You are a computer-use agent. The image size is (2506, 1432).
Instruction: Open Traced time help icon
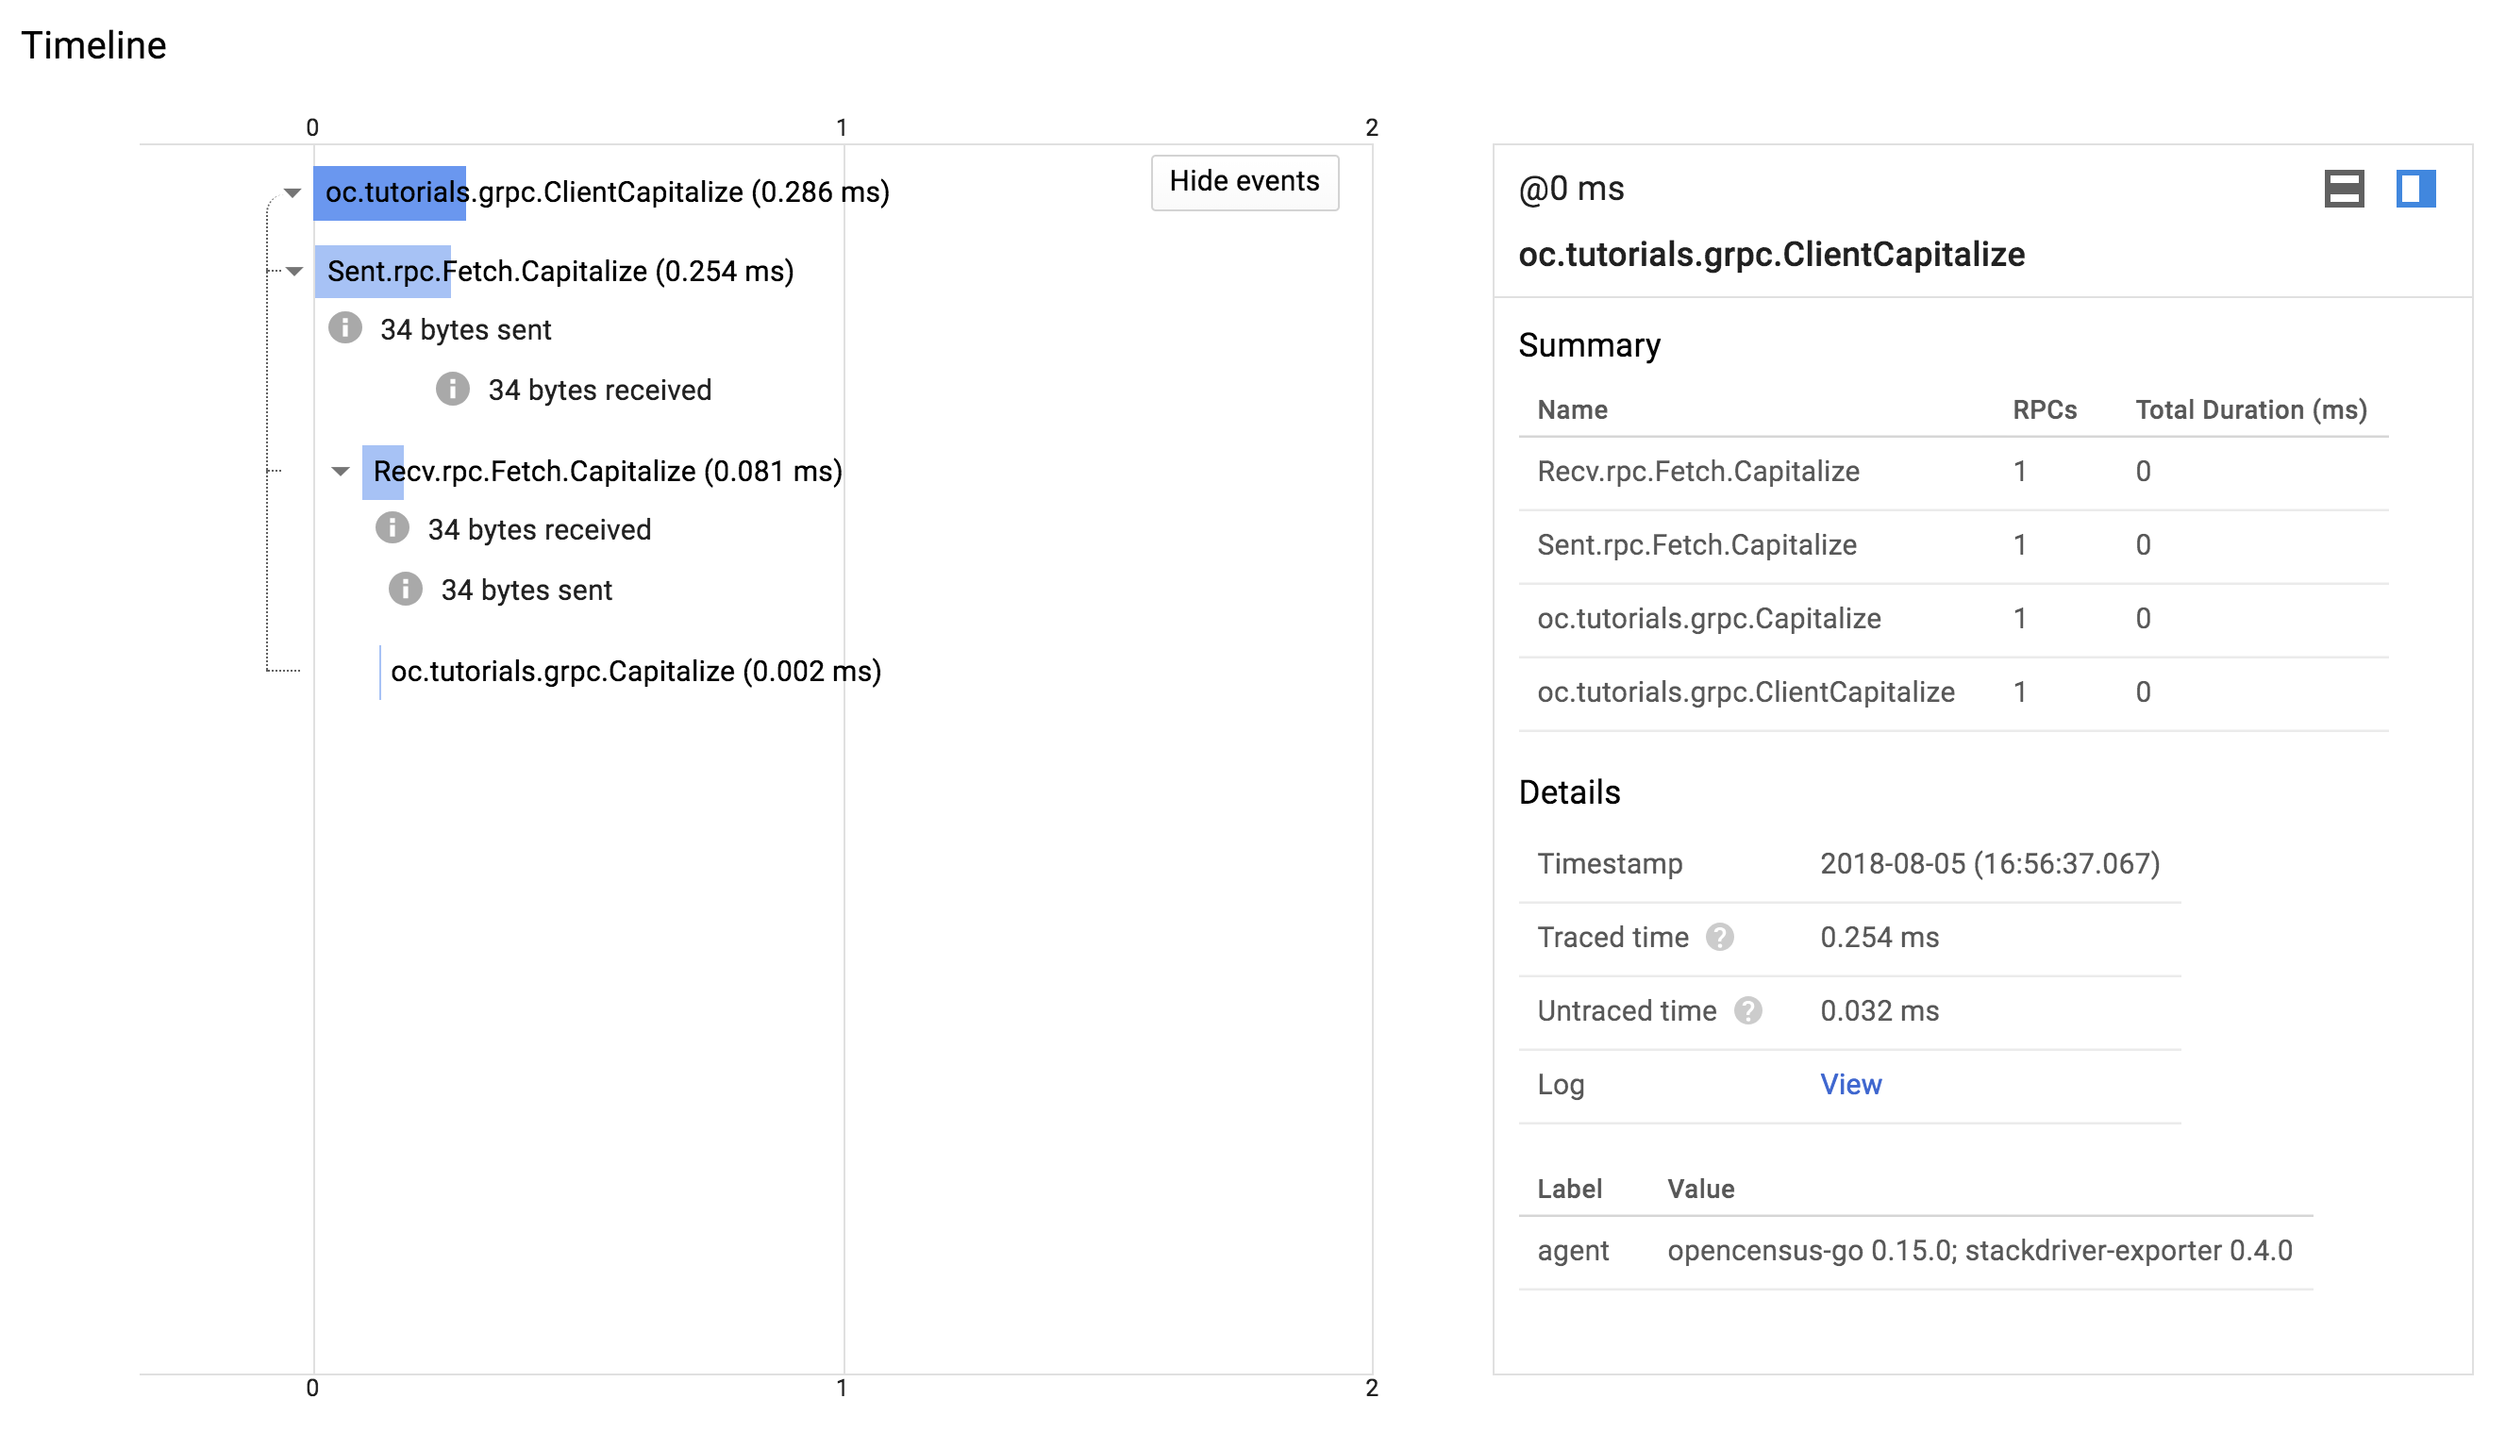tap(1719, 938)
